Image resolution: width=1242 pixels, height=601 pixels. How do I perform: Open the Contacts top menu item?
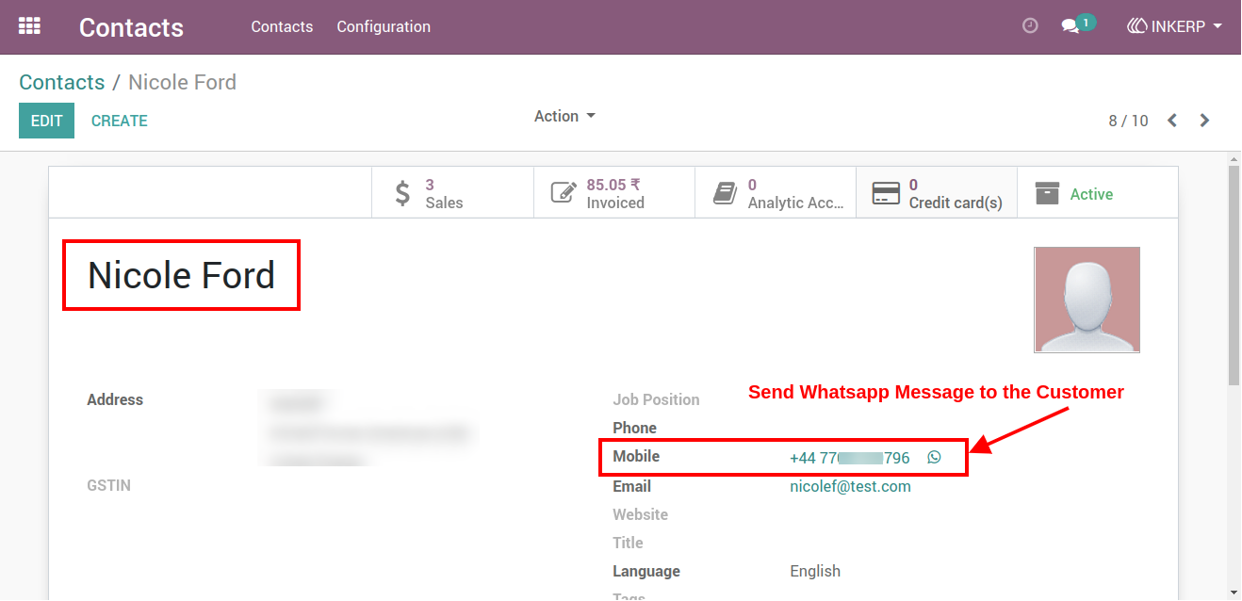[x=282, y=26]
